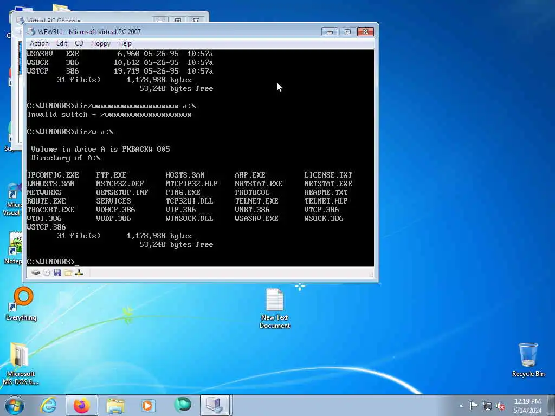Click WINSOCK.DLL in the directory listing
The width and height of the screenshot is (555, 416).
click(x=189, y=219)
